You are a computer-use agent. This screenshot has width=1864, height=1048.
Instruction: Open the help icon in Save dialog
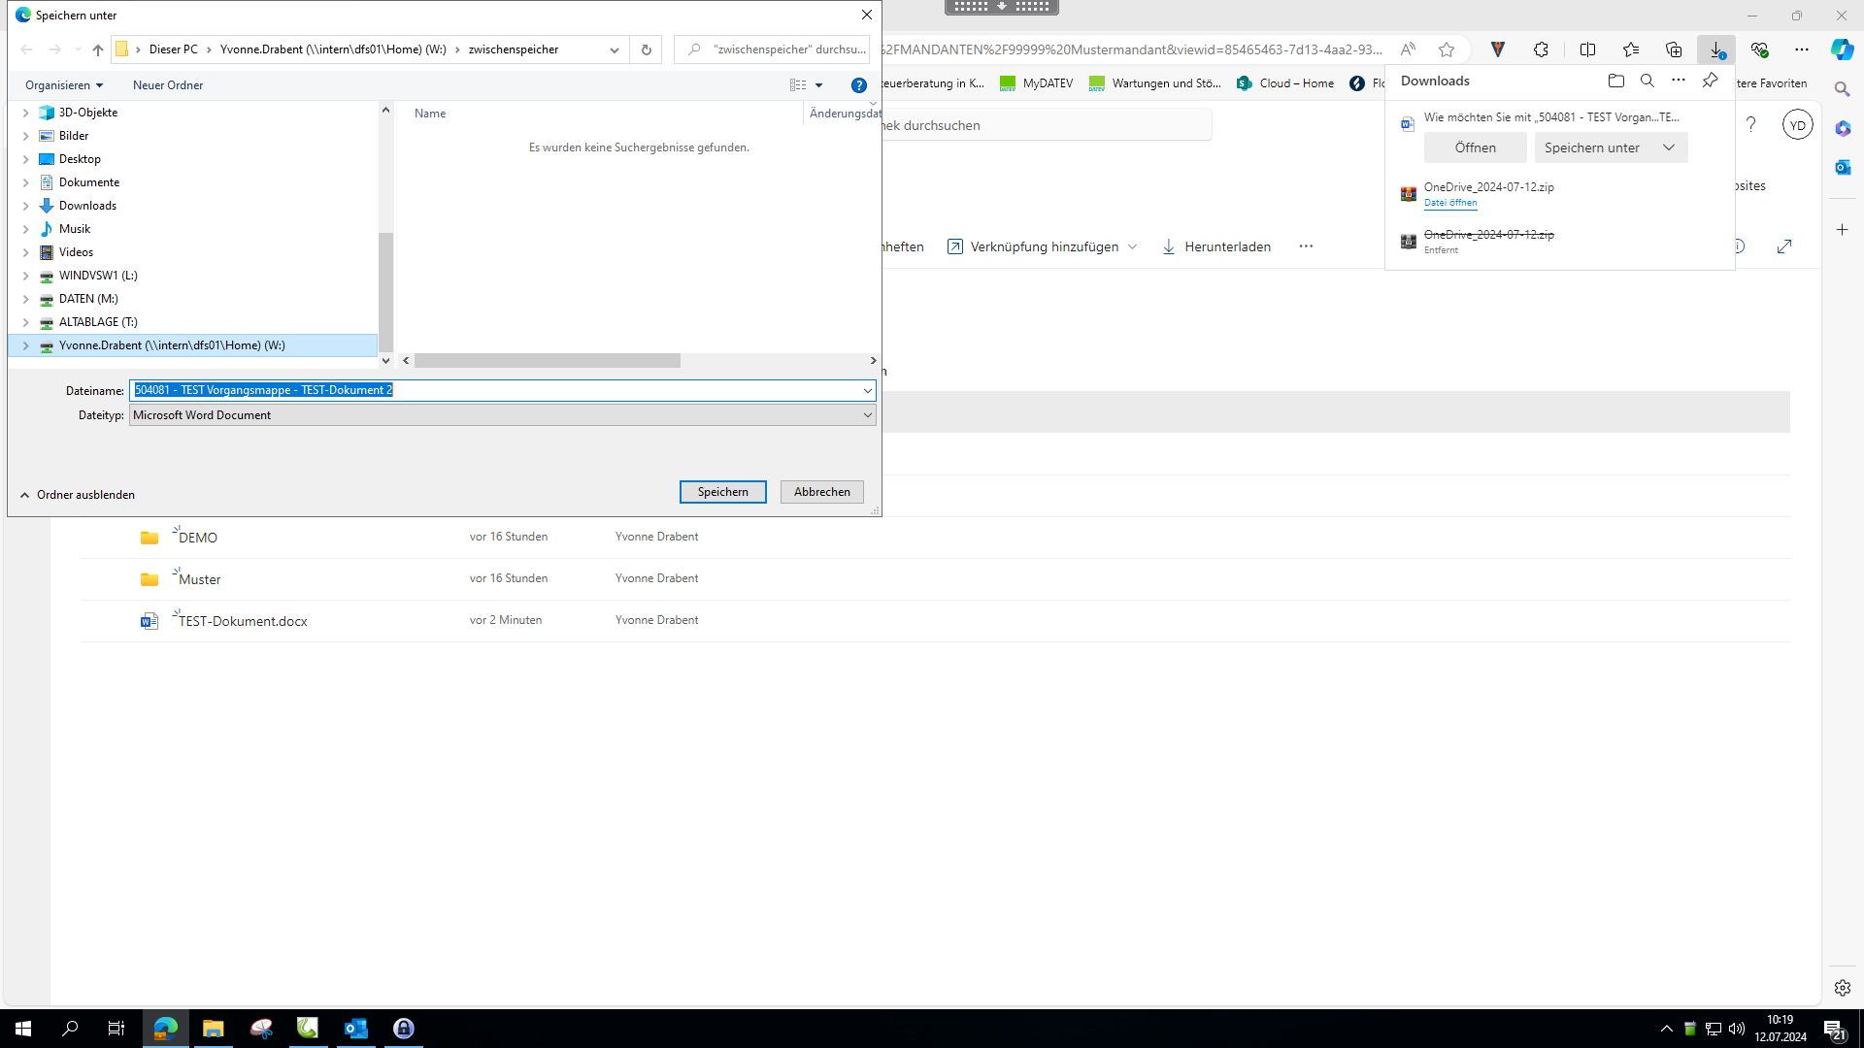[x=858, y=85]
